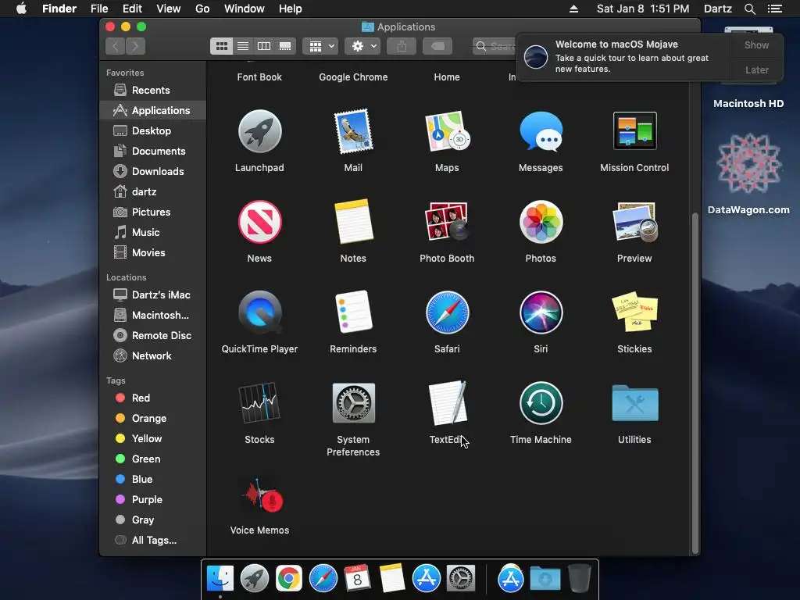This screenshot has height=600, width=800.
Task: Open the TextEdit app icon
Action: point(448,403)
